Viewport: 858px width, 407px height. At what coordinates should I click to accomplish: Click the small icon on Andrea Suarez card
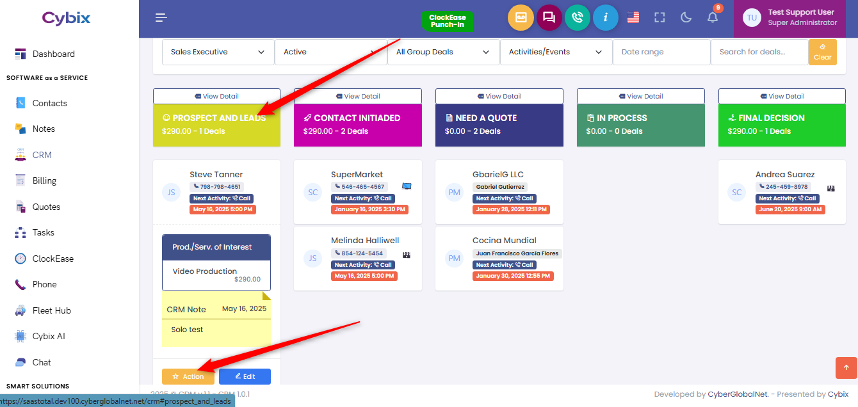click(831, 188)
